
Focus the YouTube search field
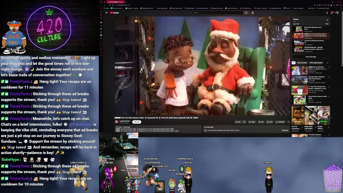coord(218,13)
